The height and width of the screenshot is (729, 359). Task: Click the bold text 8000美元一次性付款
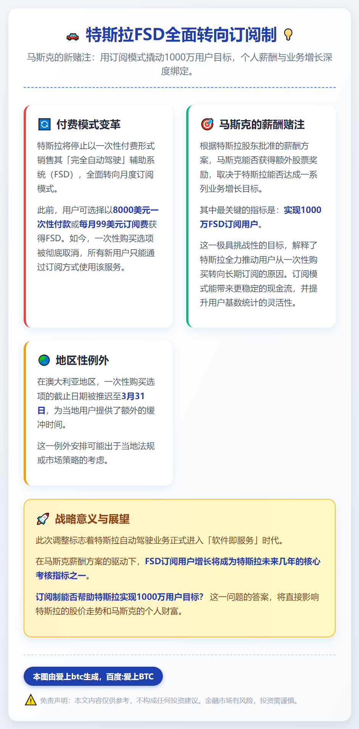98,217
